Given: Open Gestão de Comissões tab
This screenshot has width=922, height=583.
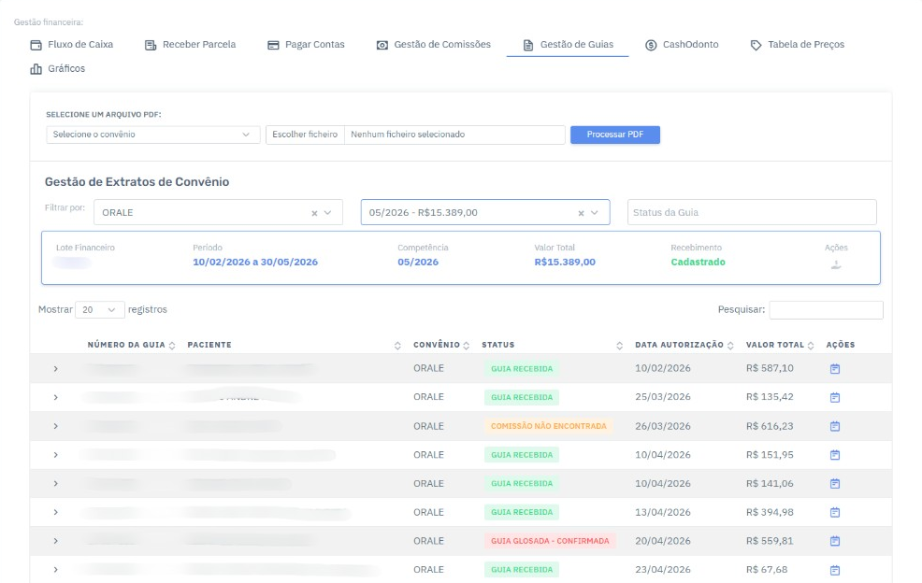Looking at the screenshot, I should click(433, 45).
